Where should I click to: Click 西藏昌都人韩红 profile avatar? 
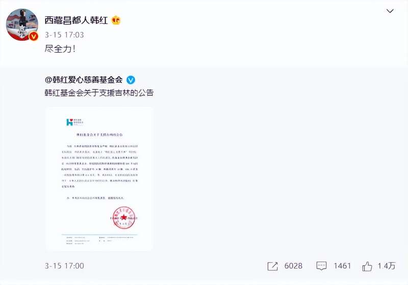pyautogui.click(x=22, y=24)
